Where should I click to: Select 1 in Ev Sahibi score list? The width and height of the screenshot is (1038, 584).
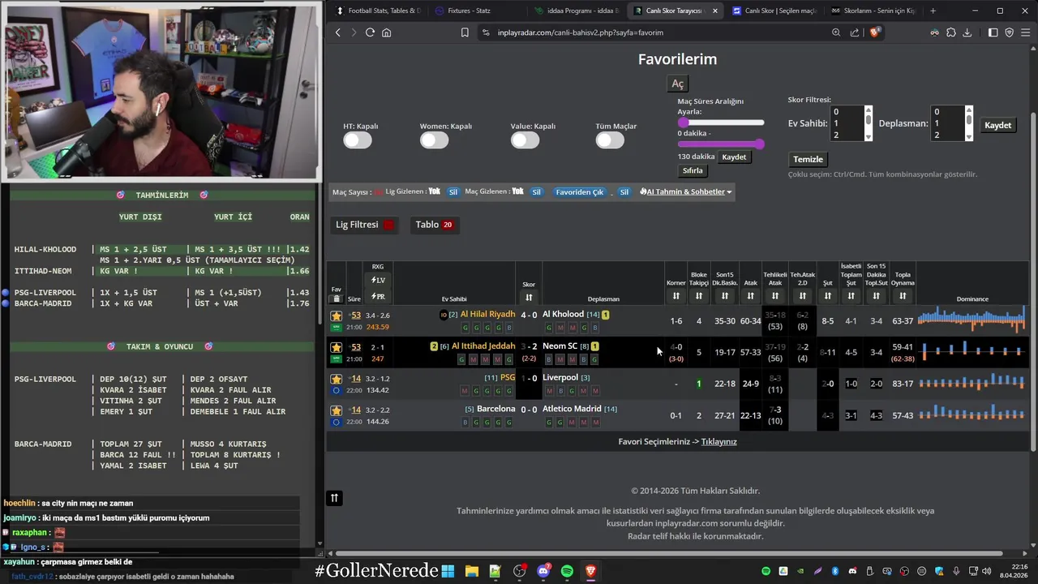coord(847,123)
